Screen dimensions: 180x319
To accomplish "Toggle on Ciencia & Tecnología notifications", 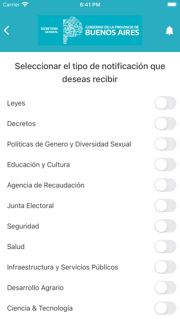I will click(165, 308).
